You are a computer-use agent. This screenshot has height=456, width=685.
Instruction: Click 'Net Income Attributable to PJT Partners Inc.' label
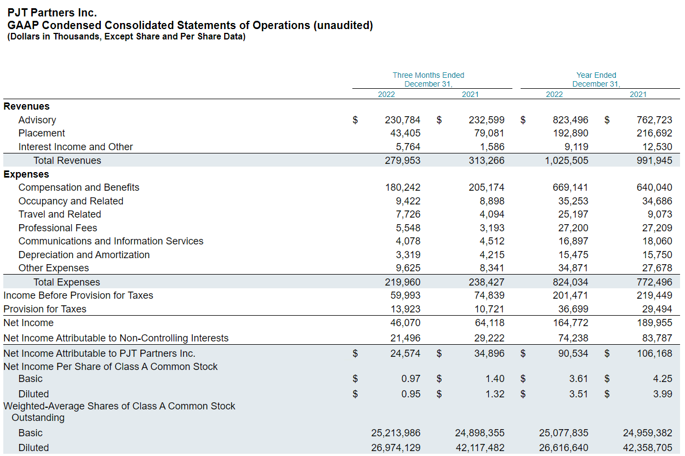99,354
